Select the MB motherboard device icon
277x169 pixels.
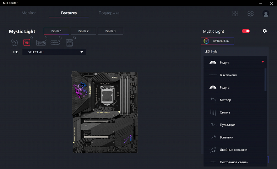click(x=27, y=43)
